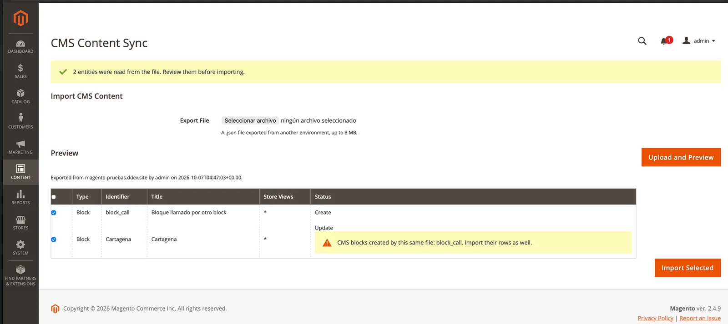Open the Content menu
The image size is (728, 324).
[20, 172]
